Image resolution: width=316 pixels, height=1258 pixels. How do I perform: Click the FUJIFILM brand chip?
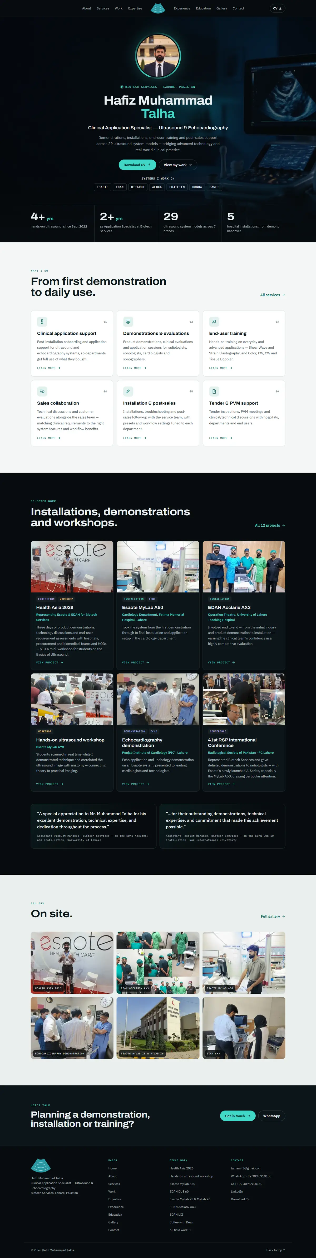point(177,187)
